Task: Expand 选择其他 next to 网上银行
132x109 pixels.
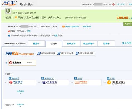Action: 20,105
